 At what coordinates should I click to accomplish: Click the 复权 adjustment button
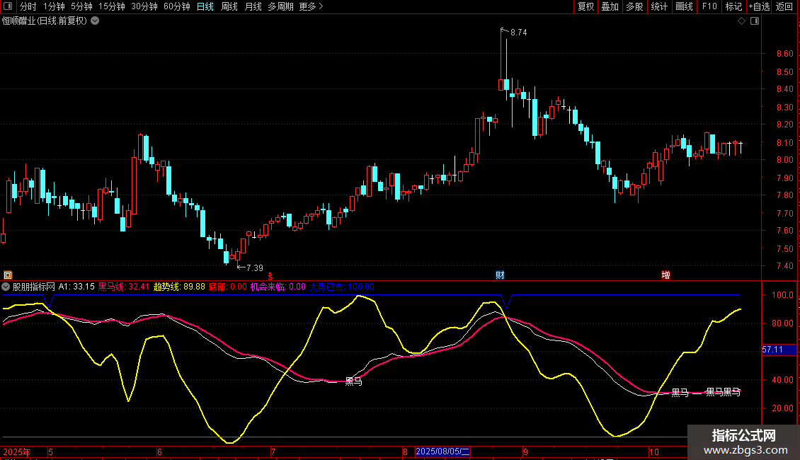586,7
